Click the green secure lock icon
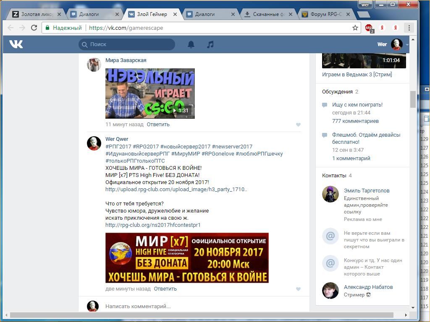Image resolution: width=430 pixels, height=322 pixels. pos(47,28)
